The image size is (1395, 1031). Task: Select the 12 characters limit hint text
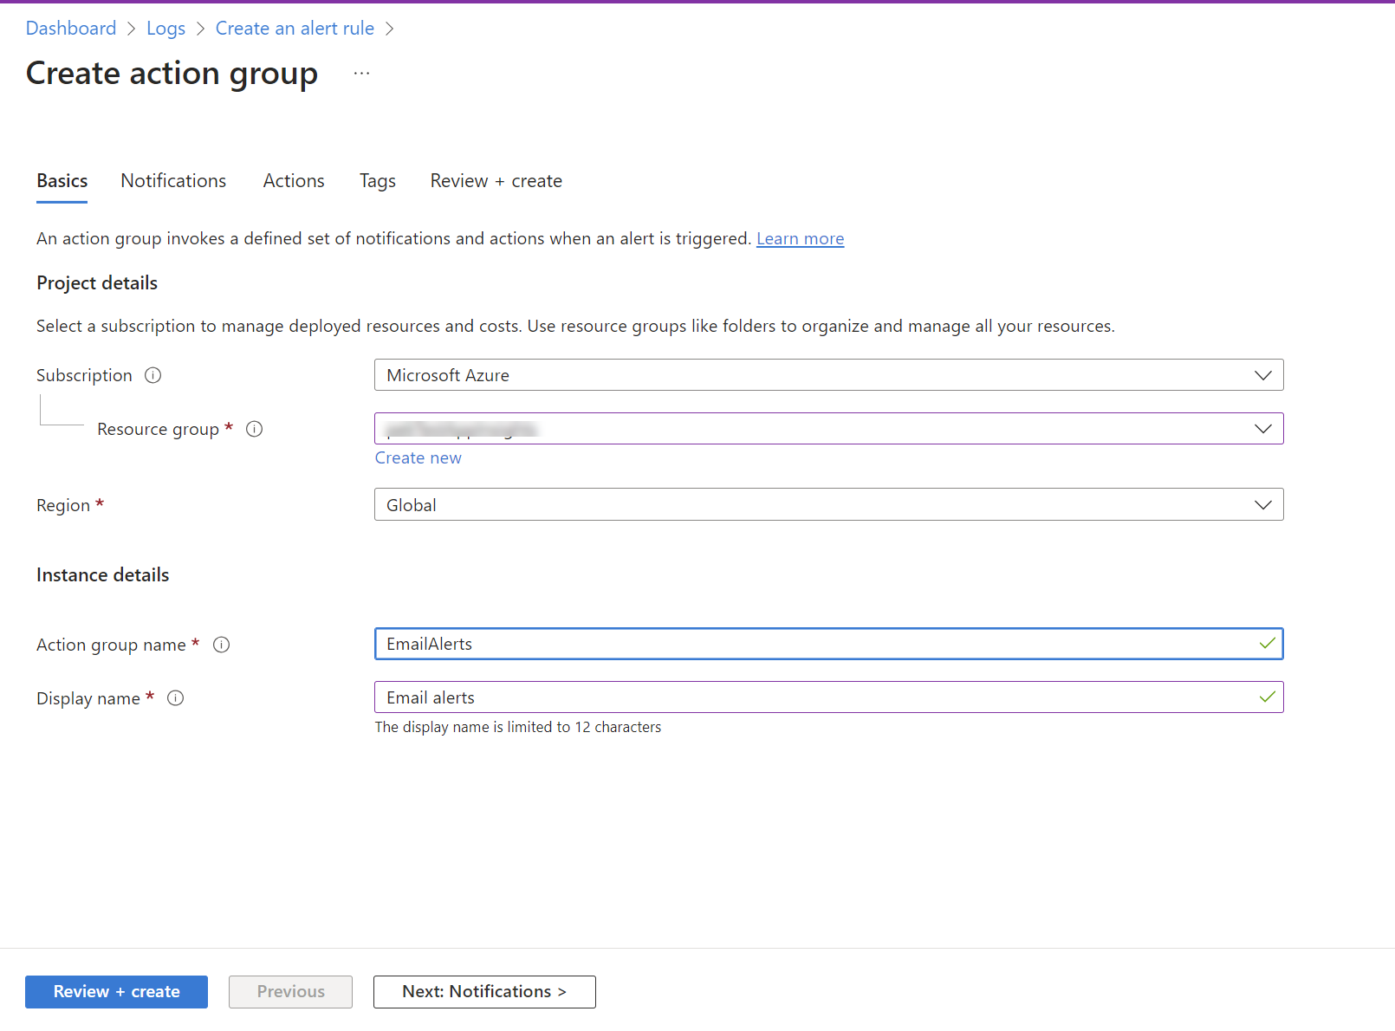click(518, 728)
